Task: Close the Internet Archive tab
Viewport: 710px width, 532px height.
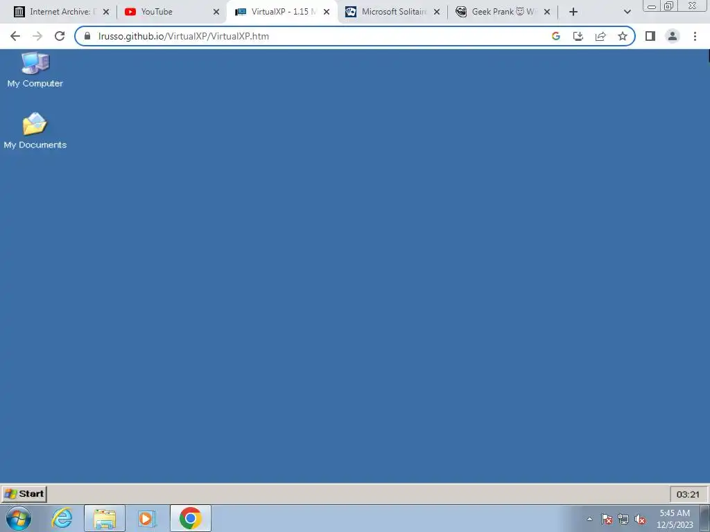Action: pyautogui.click(x=106, y=12)
